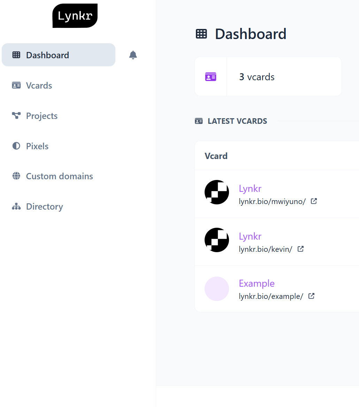The image size is (359, 407).
Task: Open external link icon for lynkr.bio/example/
Action: pyautogui.click(x=311, y=296)
